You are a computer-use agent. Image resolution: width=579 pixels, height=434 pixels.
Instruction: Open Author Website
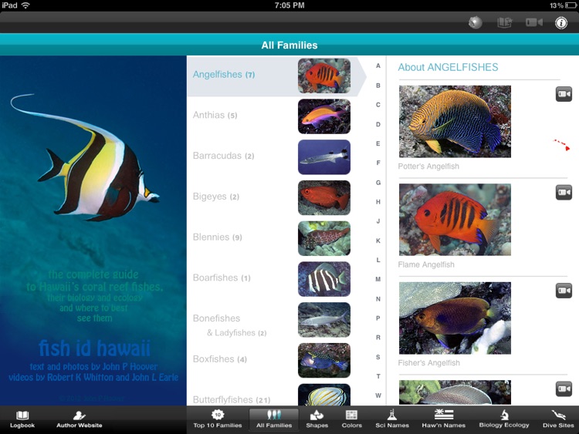coord(79,419)
